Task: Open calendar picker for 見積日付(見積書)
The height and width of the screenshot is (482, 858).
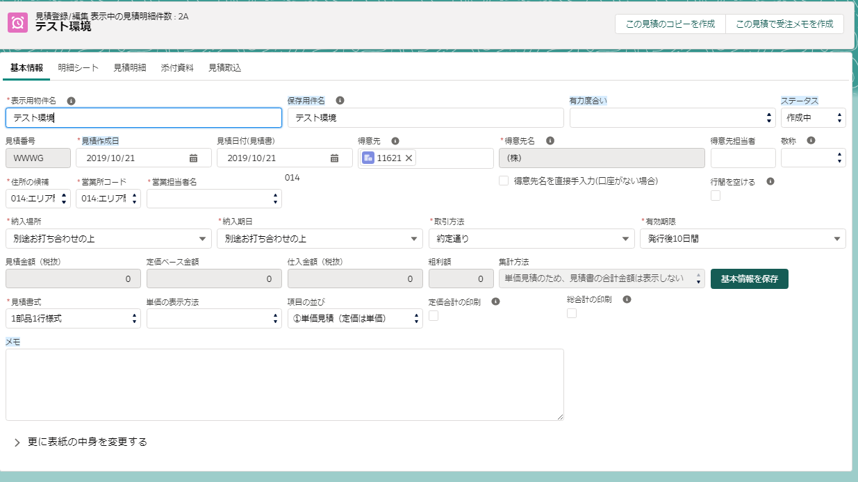Action: pyautogui.click(x=336, y=158)
